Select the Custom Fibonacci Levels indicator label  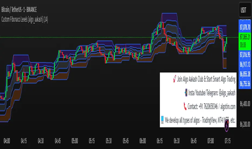coord(25,20)
